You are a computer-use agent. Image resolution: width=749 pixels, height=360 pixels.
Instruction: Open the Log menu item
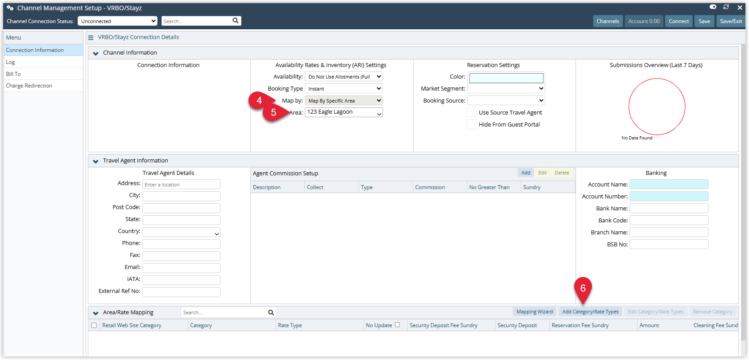[43, 62]
